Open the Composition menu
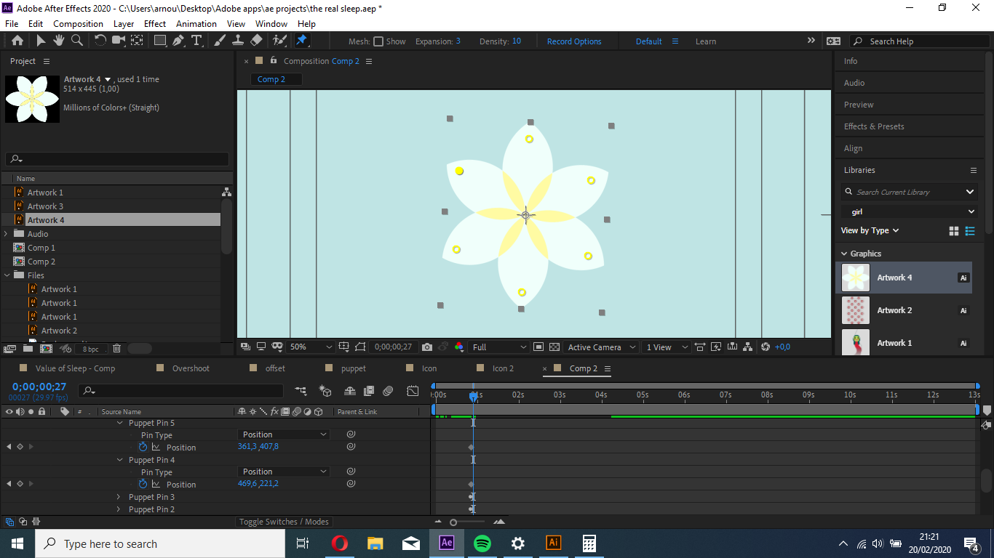Screen dimensions: 994x558 [78, 23]
